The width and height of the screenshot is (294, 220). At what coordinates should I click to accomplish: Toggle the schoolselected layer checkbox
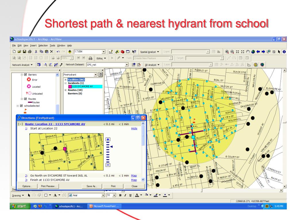[x=21, y=106]
